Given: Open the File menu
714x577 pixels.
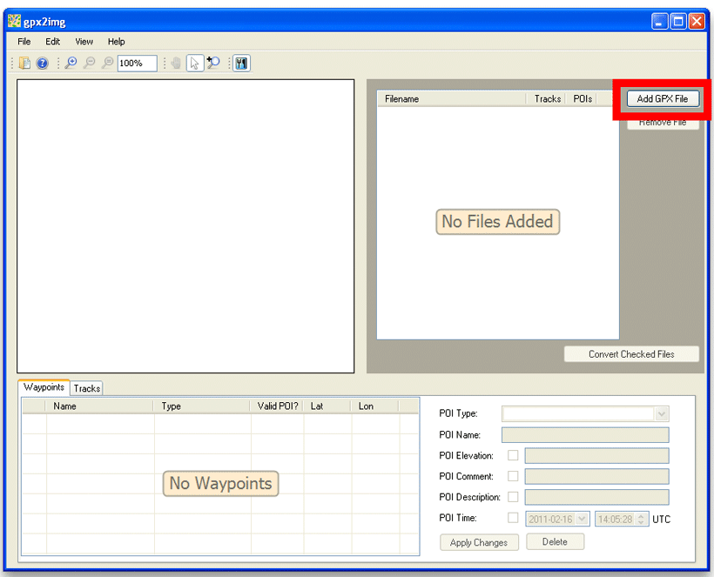Looking at the screenshot, I should click(x=24, y=42).
